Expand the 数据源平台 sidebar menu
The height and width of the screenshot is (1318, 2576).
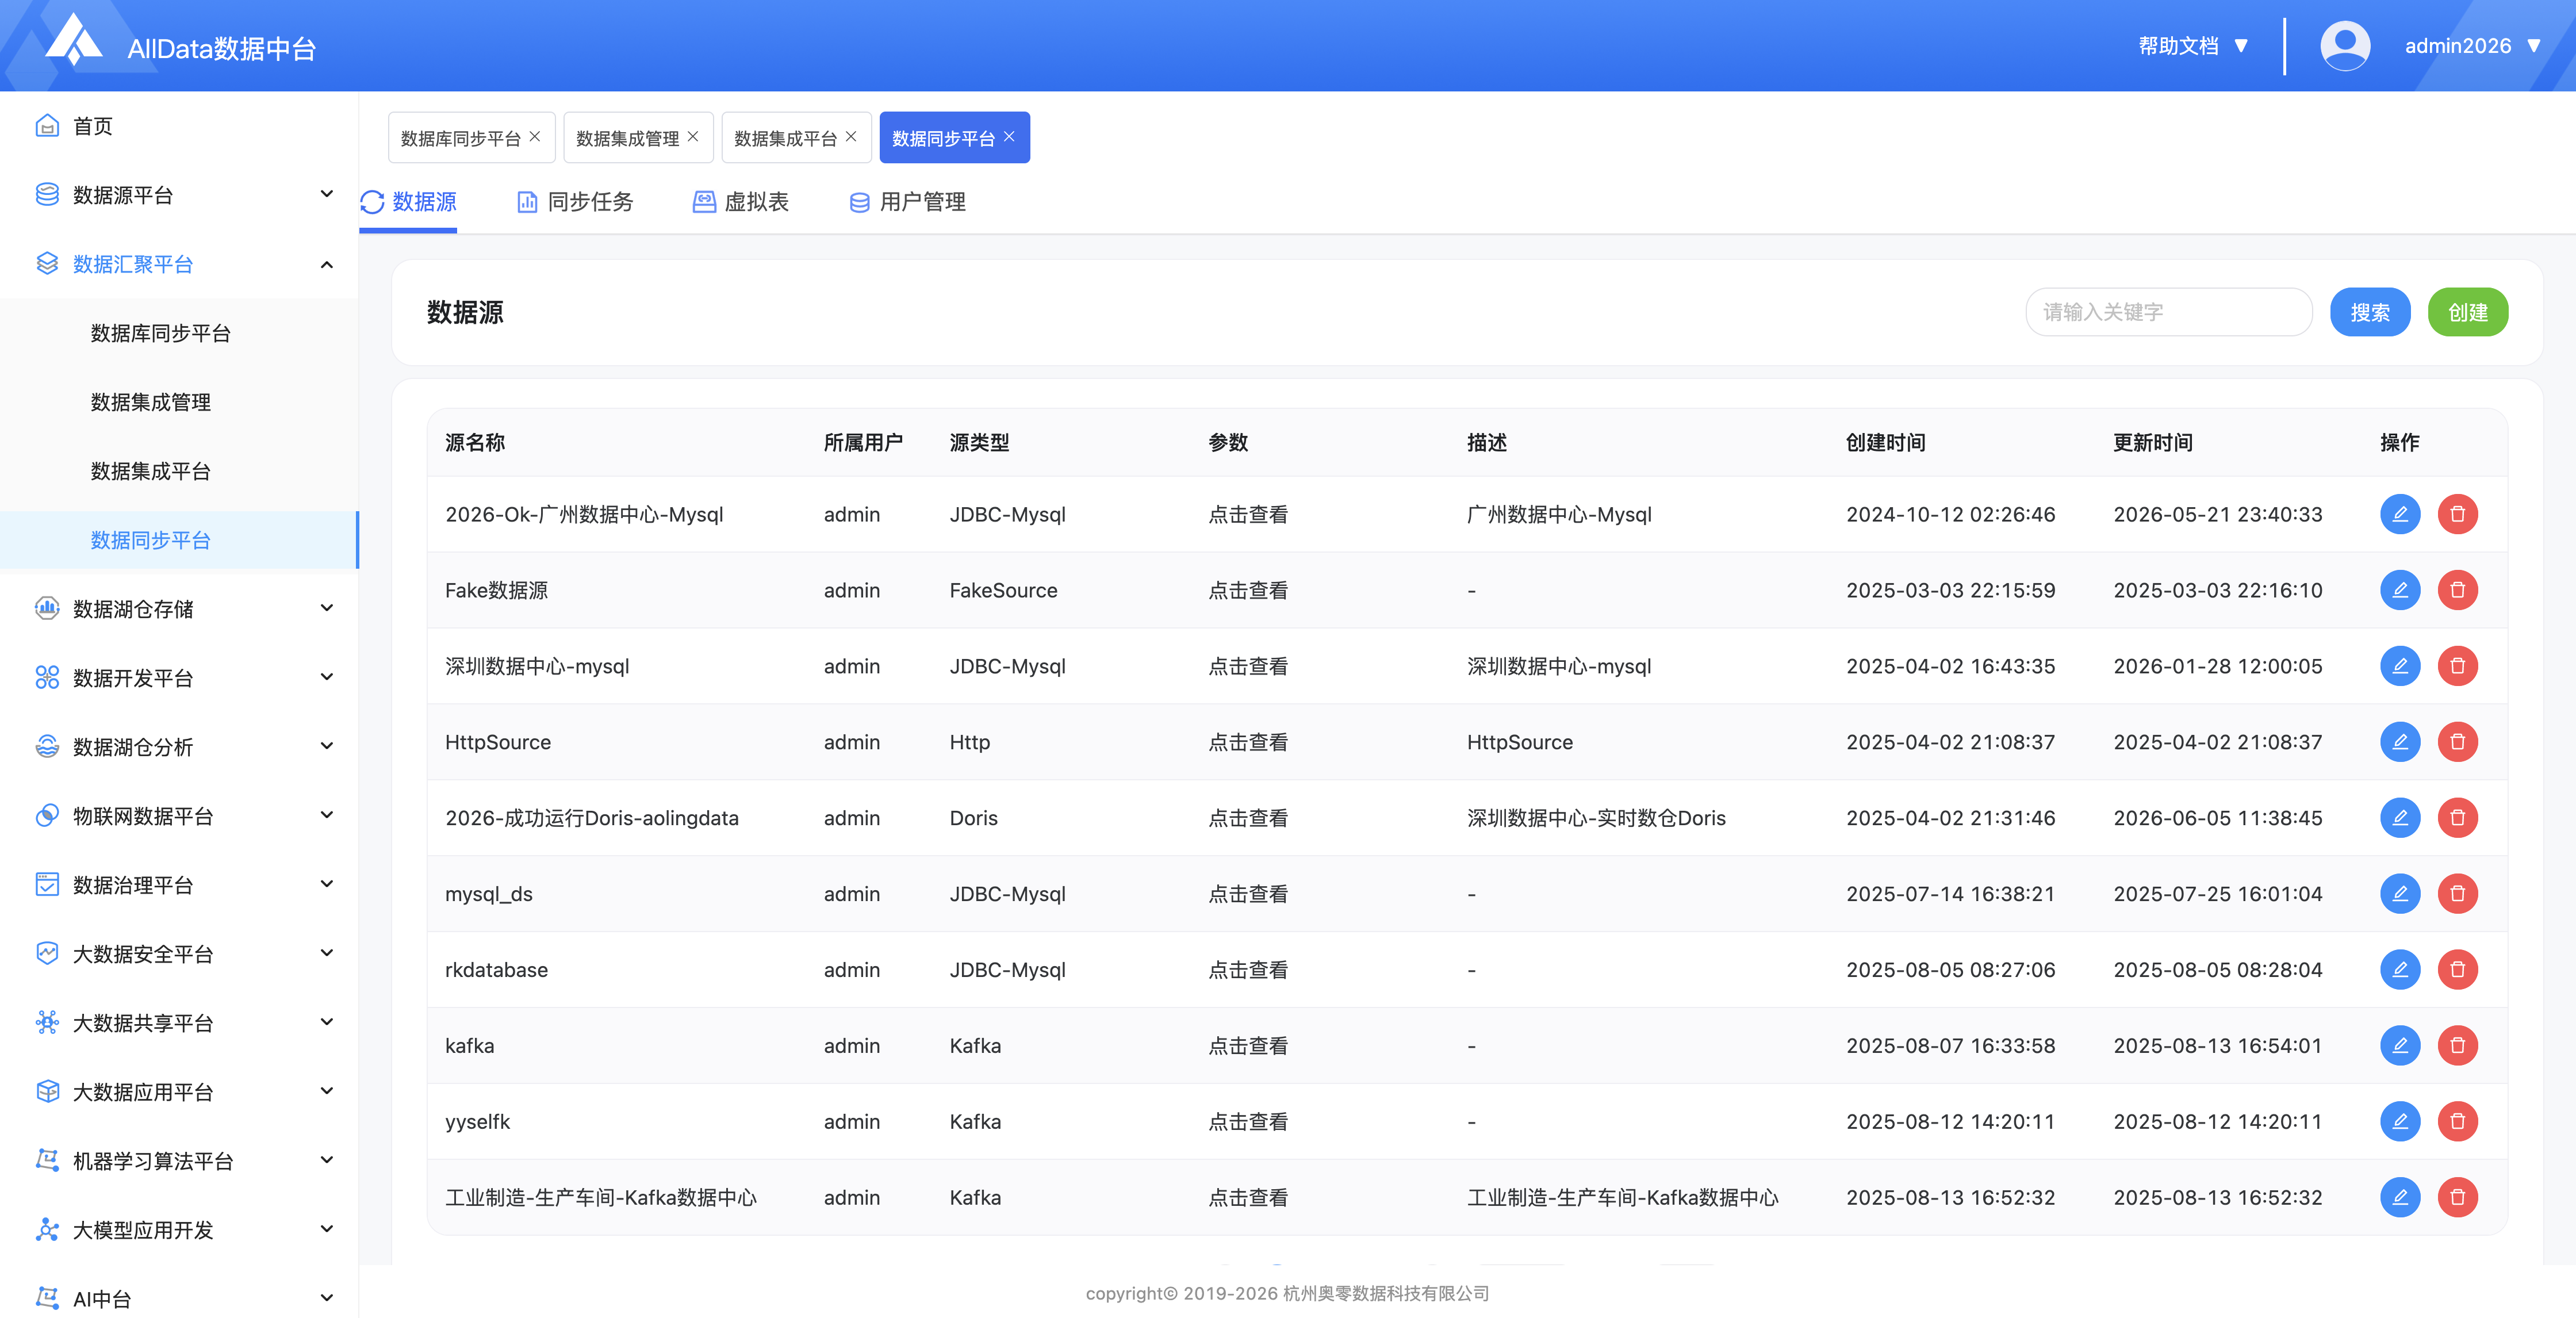click(179, 195)
